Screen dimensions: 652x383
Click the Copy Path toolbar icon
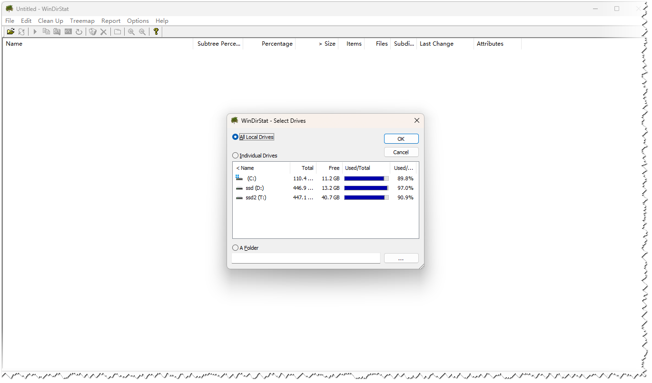[x=46, y=31]
